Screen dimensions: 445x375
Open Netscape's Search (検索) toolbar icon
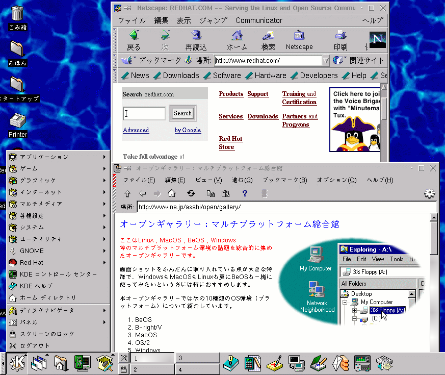pos(268,40)
